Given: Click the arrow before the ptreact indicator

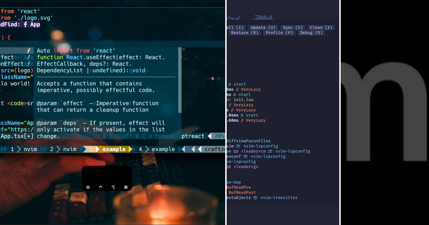Looking at the screenshot, I should pyautogui.click(x=209, y=136).
